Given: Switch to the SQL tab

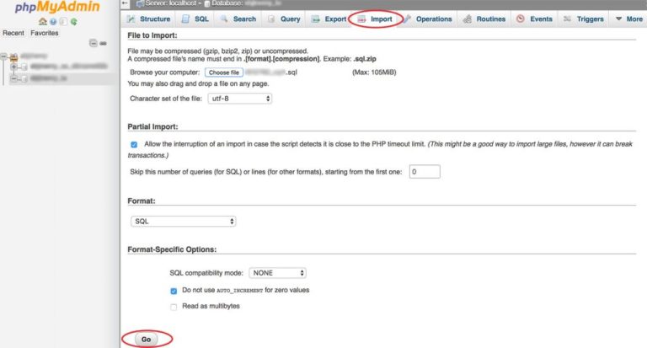Looking at the screenshot, I should pyautogui.click(x=195, y=19).
